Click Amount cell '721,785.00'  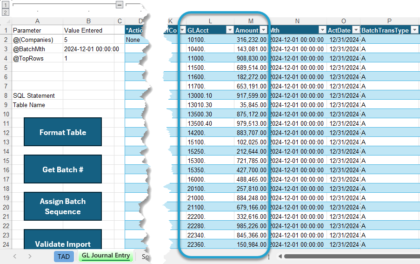tap(251, 161)
